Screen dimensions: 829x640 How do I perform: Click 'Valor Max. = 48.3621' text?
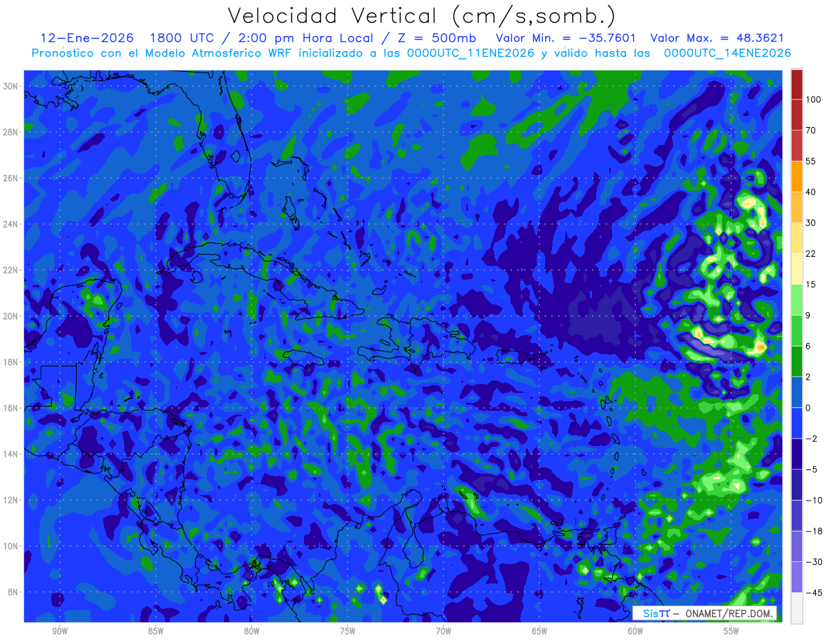click(x=717, y=38)
